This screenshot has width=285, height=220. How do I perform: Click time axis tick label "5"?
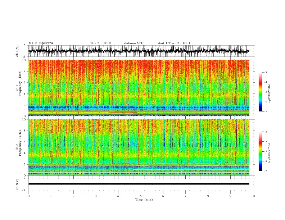(141, 196)
